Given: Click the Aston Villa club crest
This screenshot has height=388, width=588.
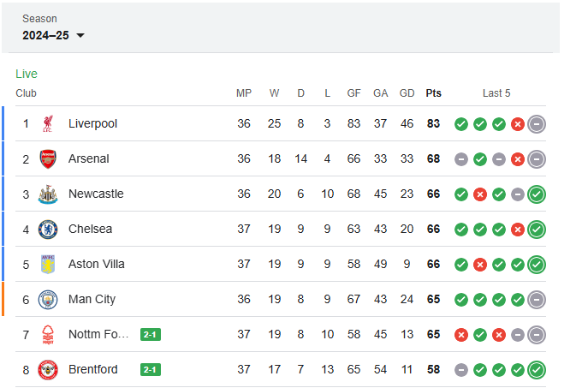Looking at the screenshot, I should pos(48,264).
